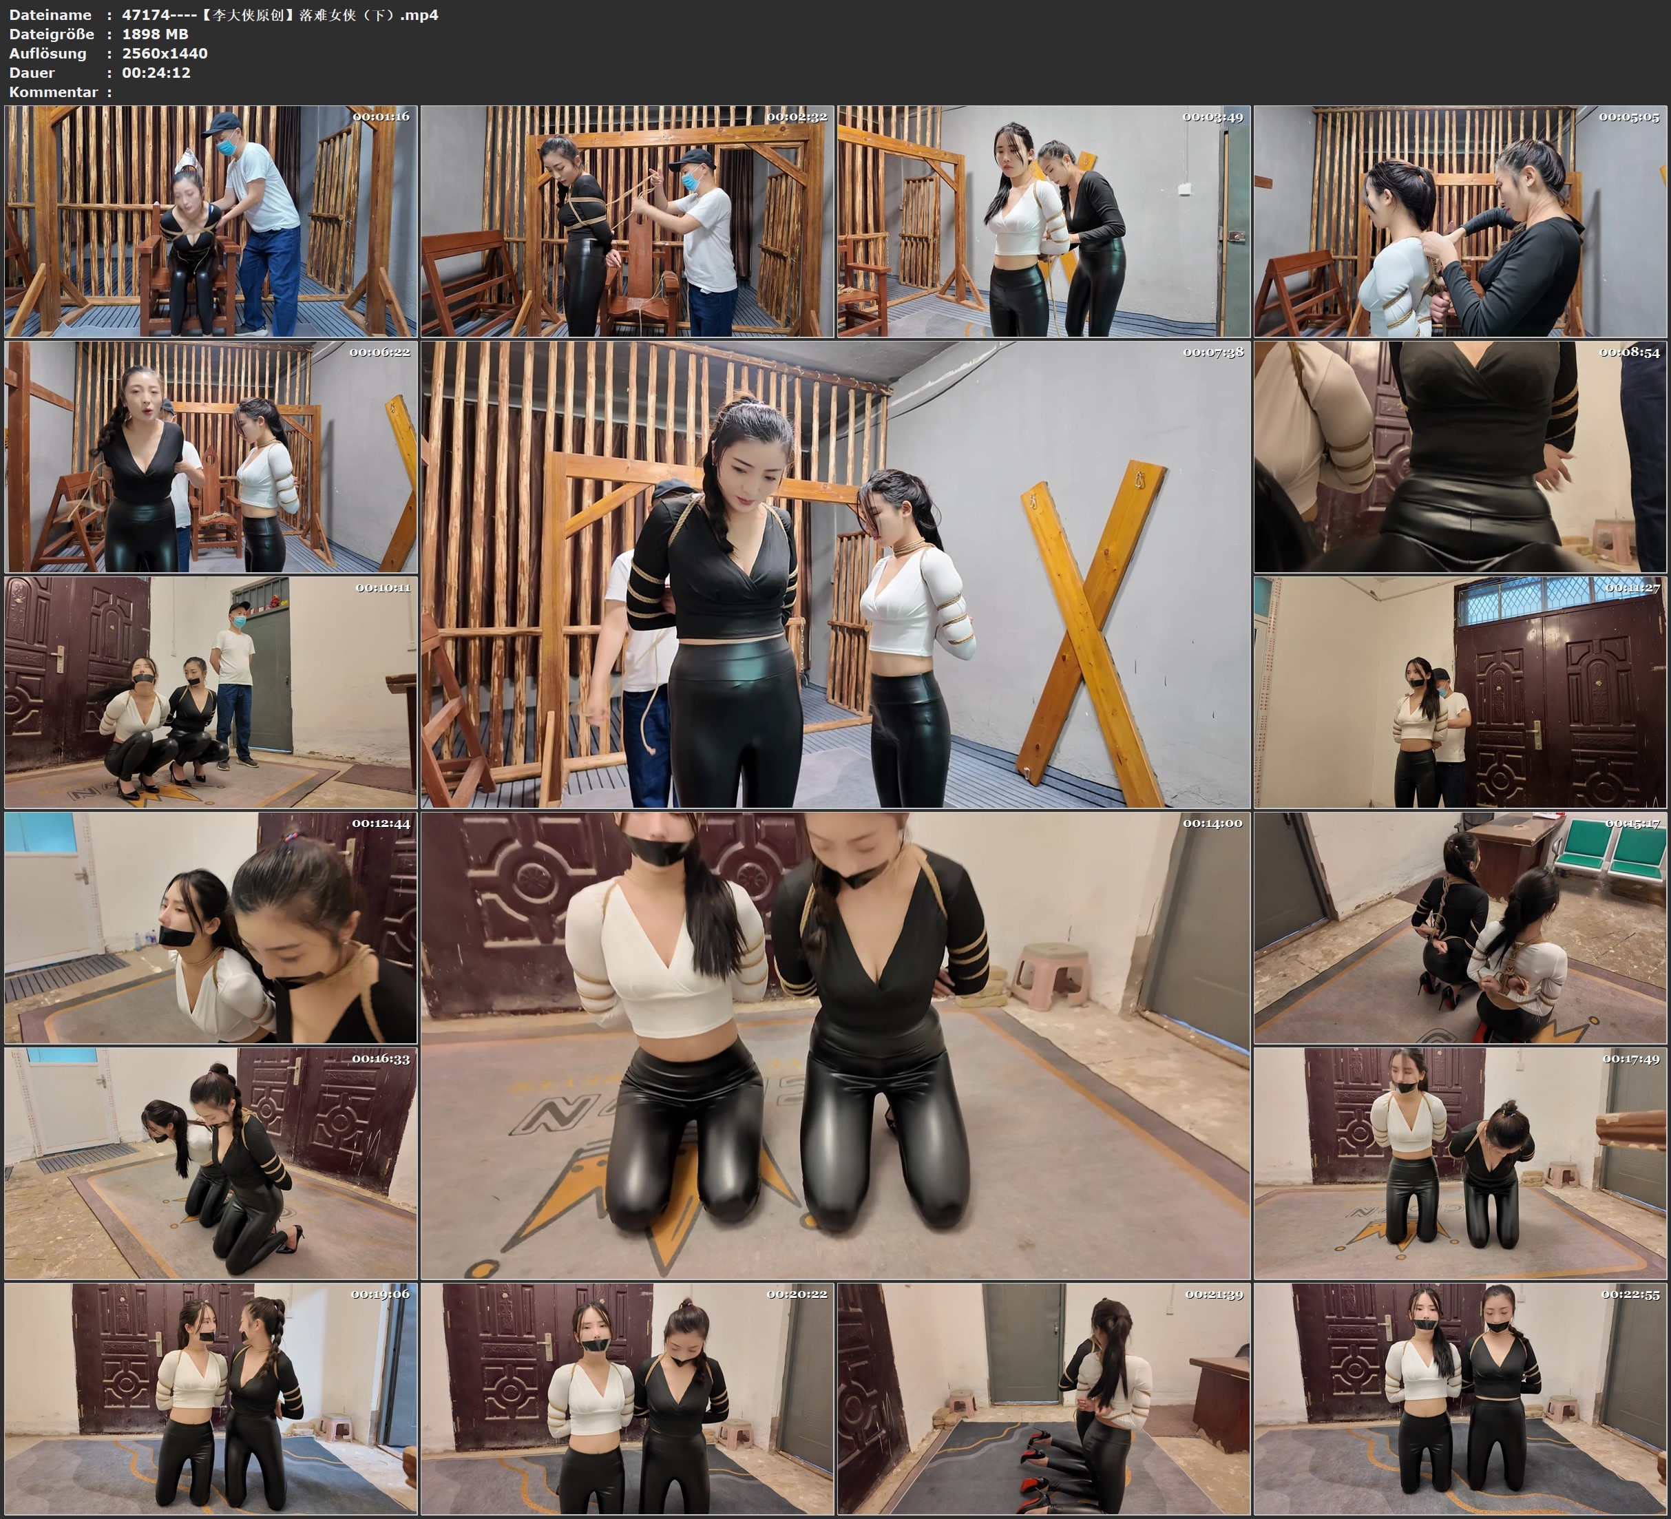Viewport: 1671px width, 1519px height.
Task: Open the 00:17:49 preview frame
Action: coord(1460,1162)
